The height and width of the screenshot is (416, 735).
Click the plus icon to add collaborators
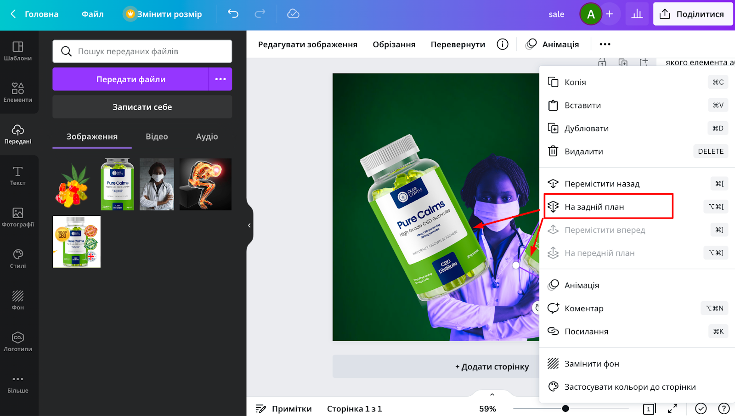coord(610,14)
